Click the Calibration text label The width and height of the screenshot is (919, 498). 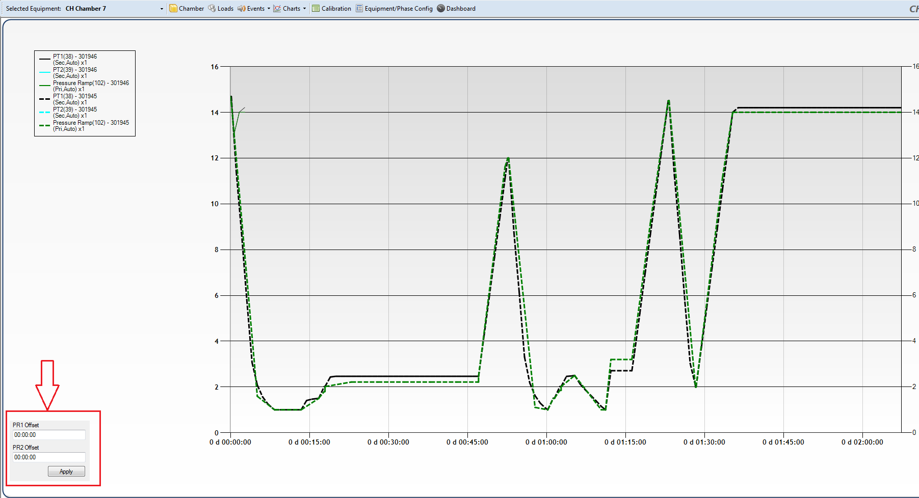pos(336,9)
